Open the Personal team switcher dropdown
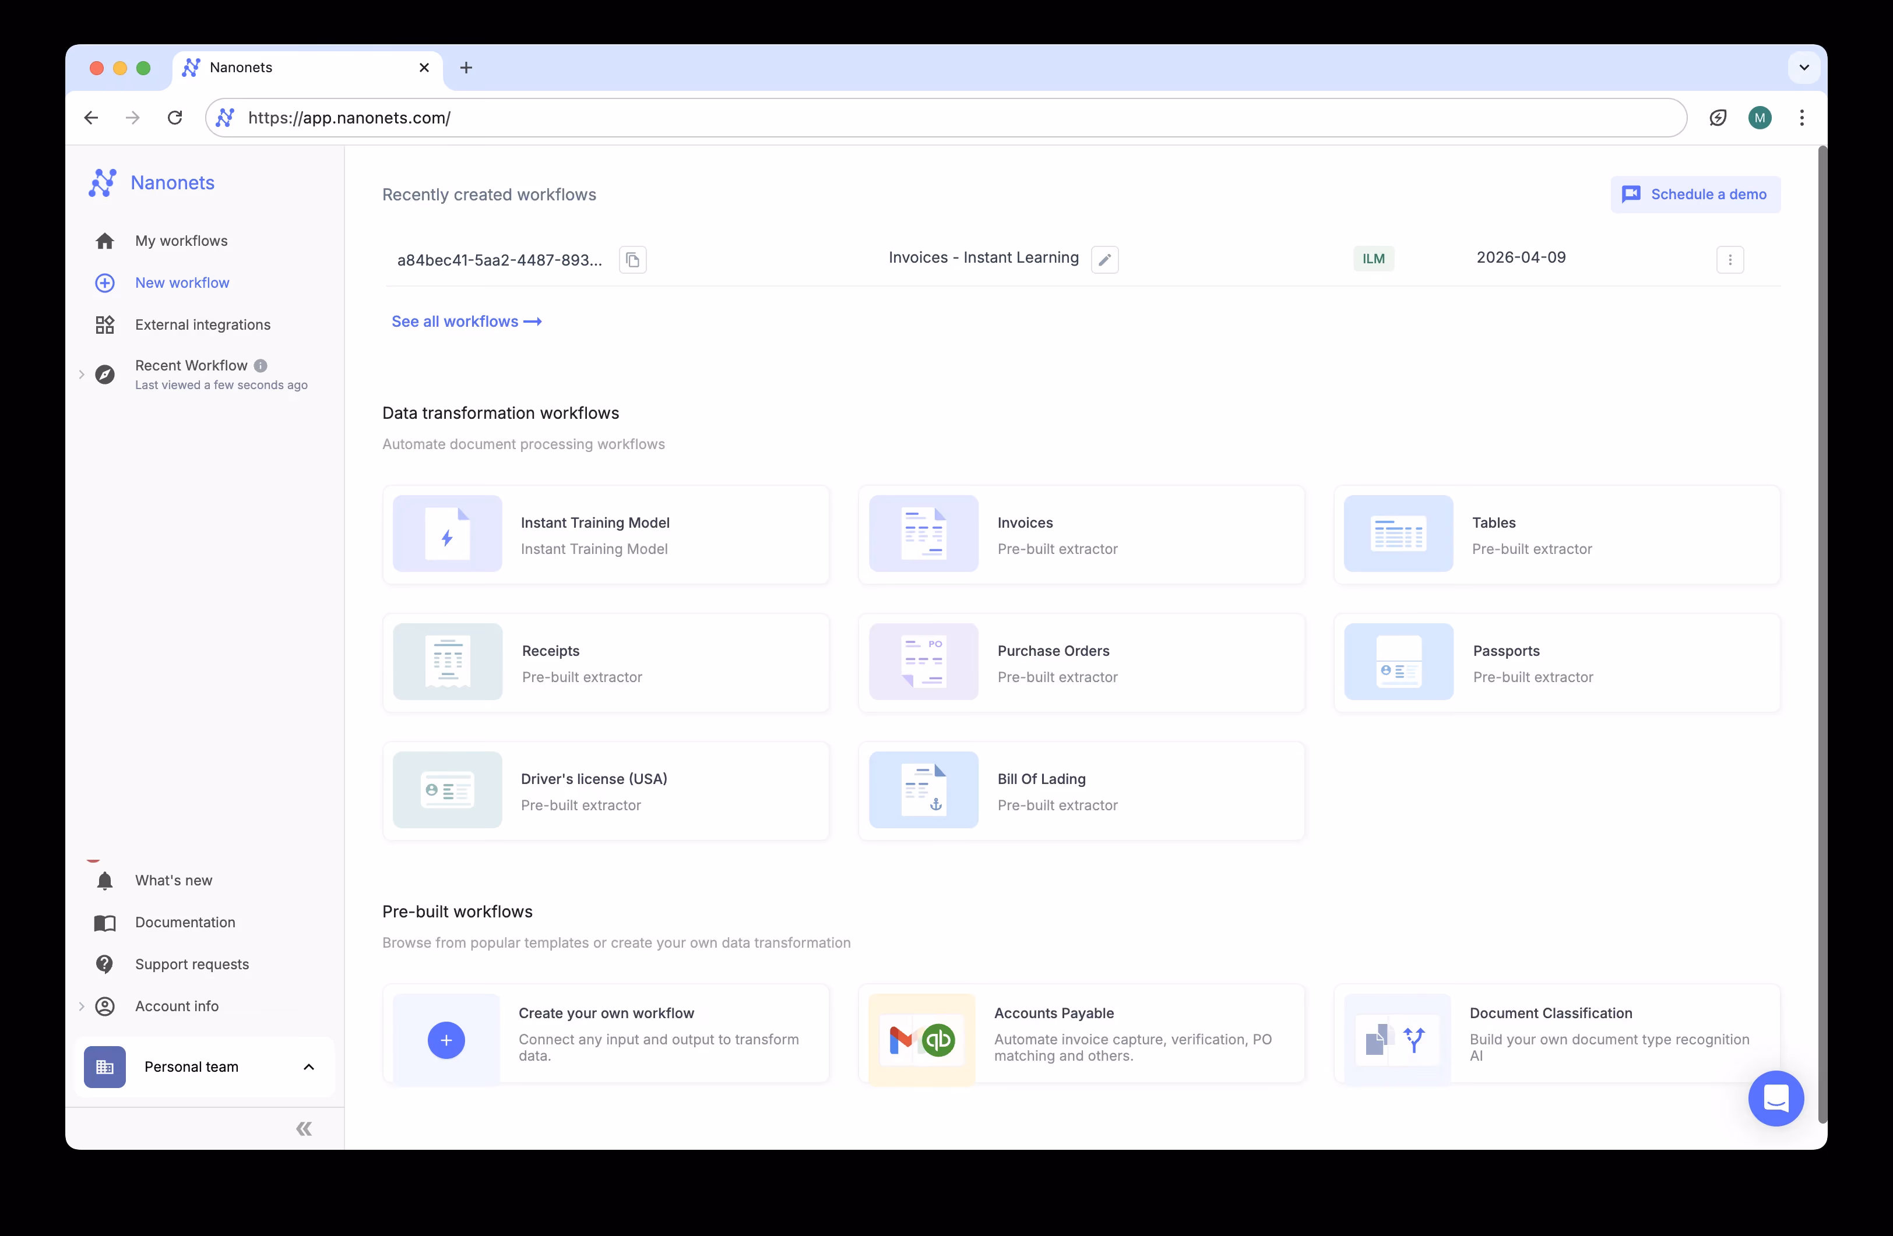Screen dimensions: 1893x1236 (205, 1067)
